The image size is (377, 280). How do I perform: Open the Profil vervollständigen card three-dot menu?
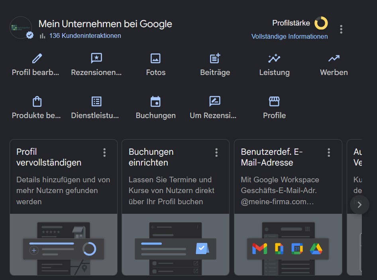pos(104,152)
